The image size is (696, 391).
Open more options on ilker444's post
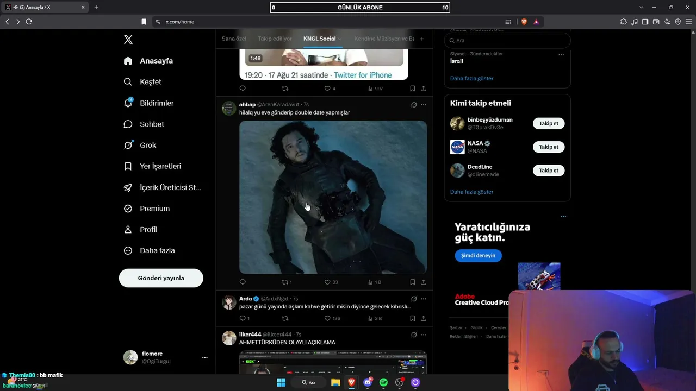[424, 335]
